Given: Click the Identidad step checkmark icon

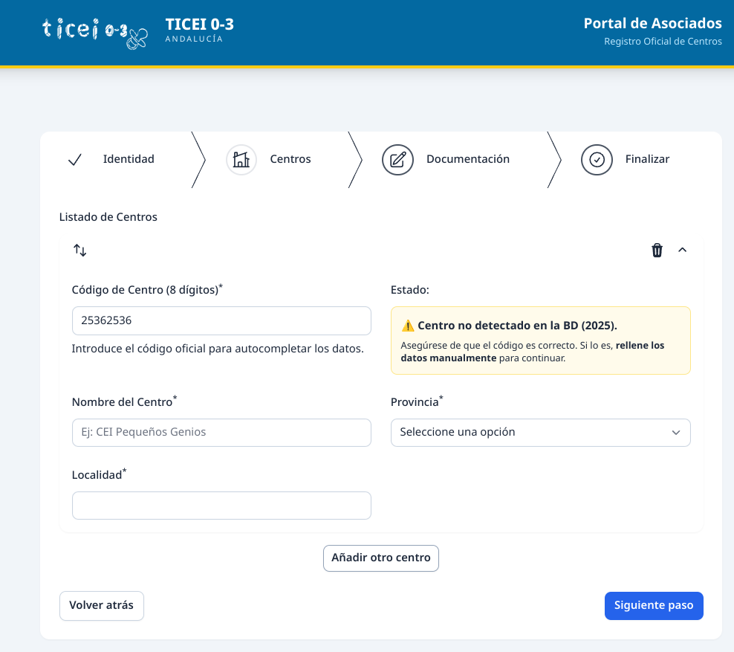Looking at the screenshot, I should (74, 159).
